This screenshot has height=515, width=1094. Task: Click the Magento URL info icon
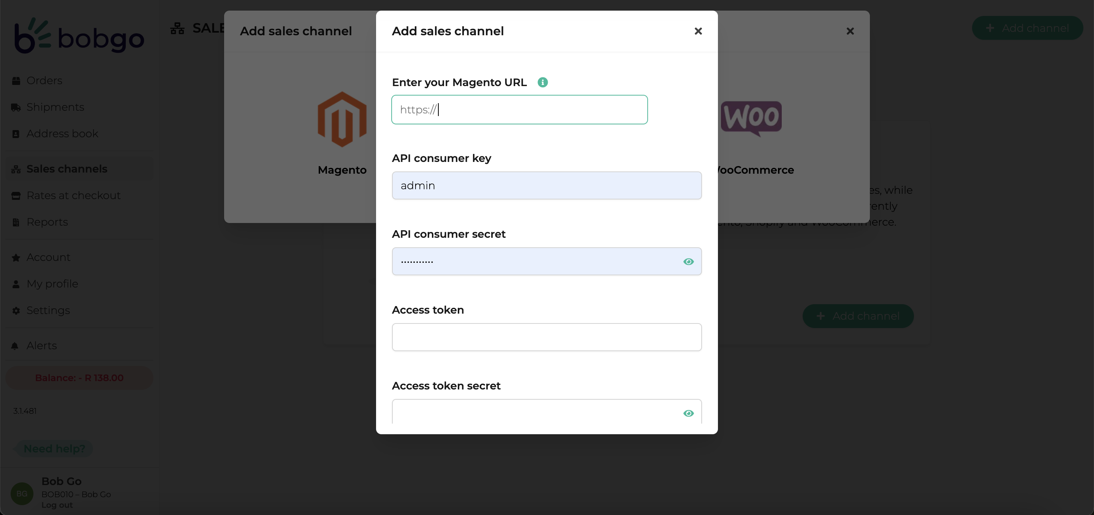(542, 82)
